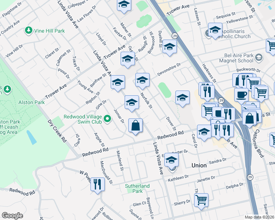This screenshot has height=220, width=275.
Task: Click the Kathleen Dr label
Action: pos(178,178)
